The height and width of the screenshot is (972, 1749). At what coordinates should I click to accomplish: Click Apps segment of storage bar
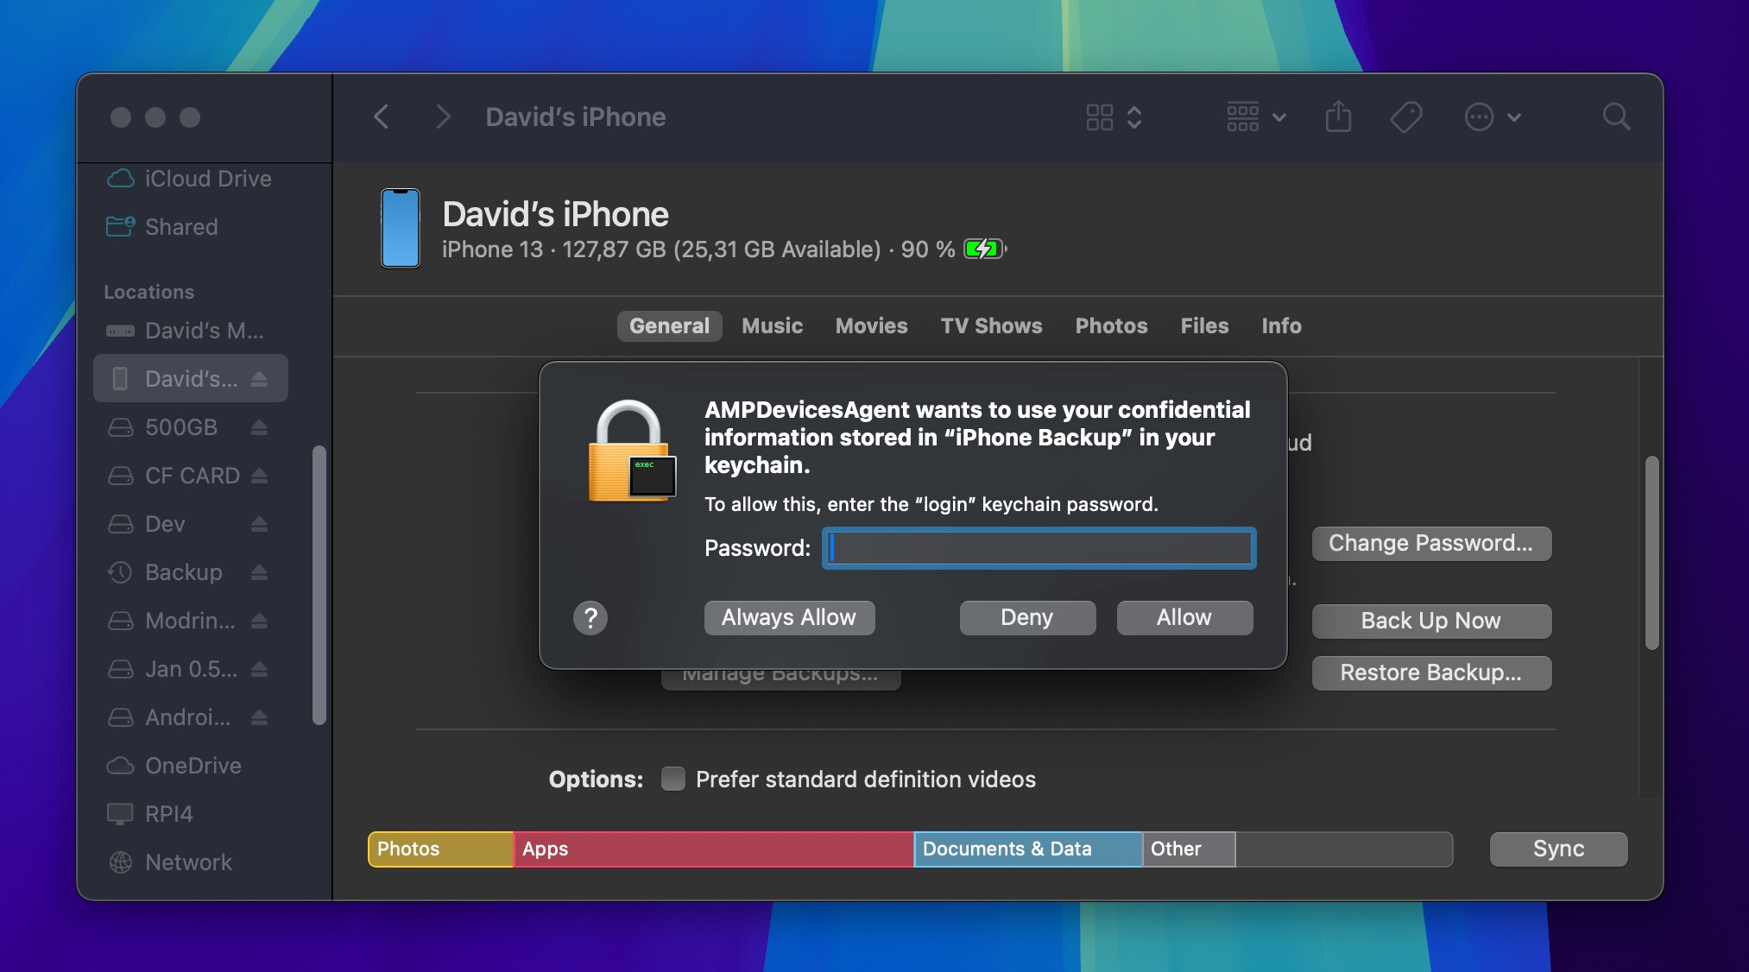click(x=713, y=849)
